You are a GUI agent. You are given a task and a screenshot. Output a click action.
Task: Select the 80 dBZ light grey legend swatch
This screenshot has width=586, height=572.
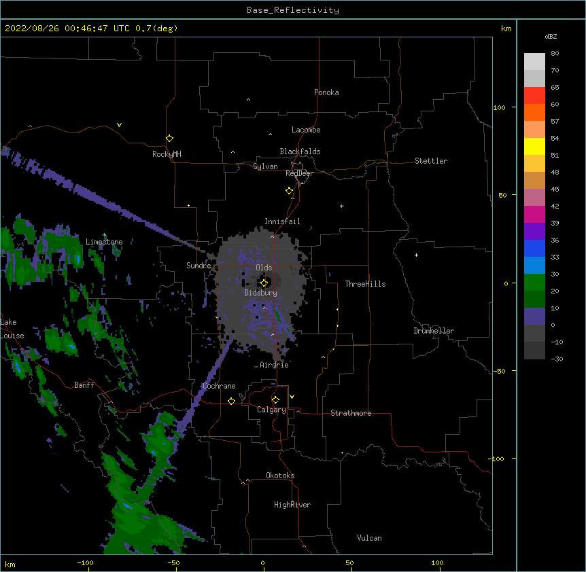(x=534, y=62)
